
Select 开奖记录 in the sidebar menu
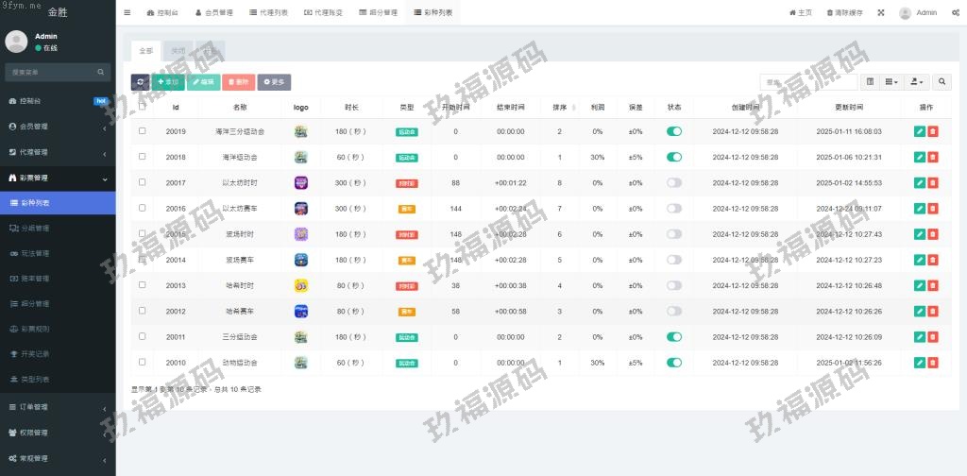(36, 354)
